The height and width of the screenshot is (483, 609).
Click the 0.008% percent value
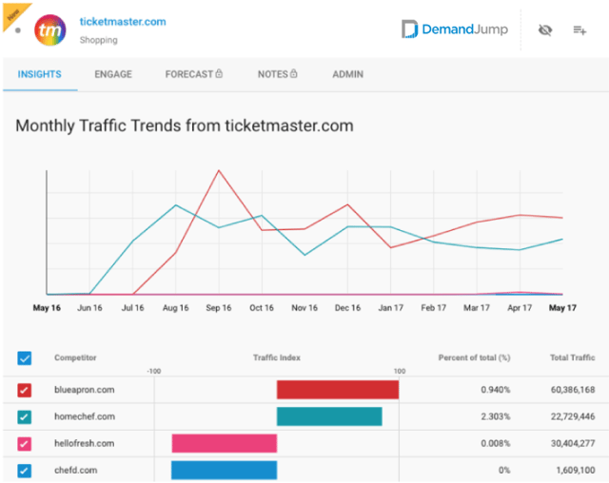[x=496, y=443]
